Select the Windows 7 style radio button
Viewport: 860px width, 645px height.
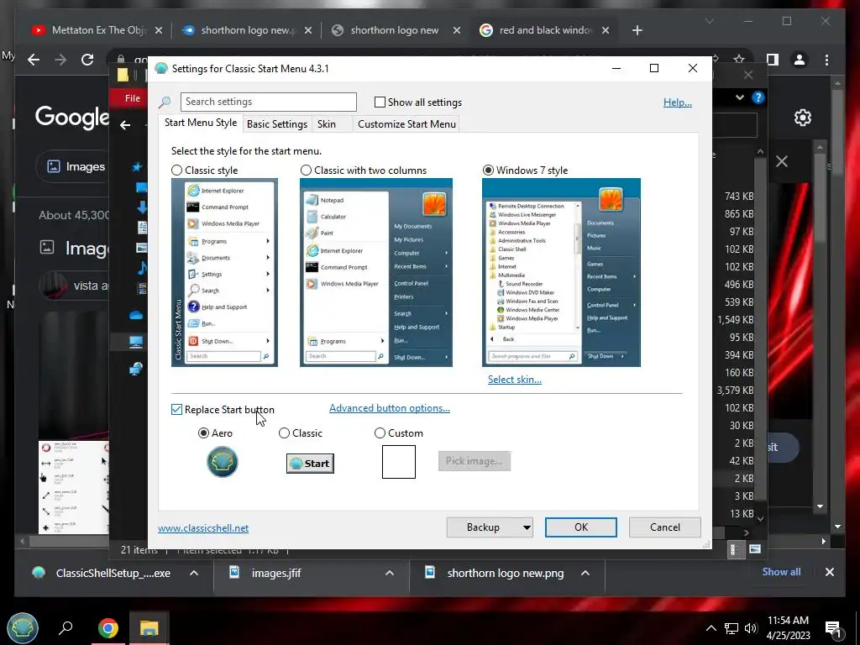click(x=488, y=170)
